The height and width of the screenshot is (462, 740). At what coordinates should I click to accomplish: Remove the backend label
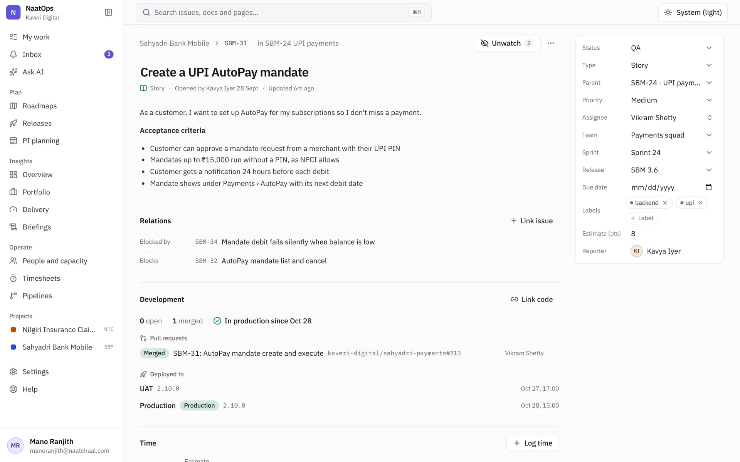pyautogui.click(x=665, y=203)
